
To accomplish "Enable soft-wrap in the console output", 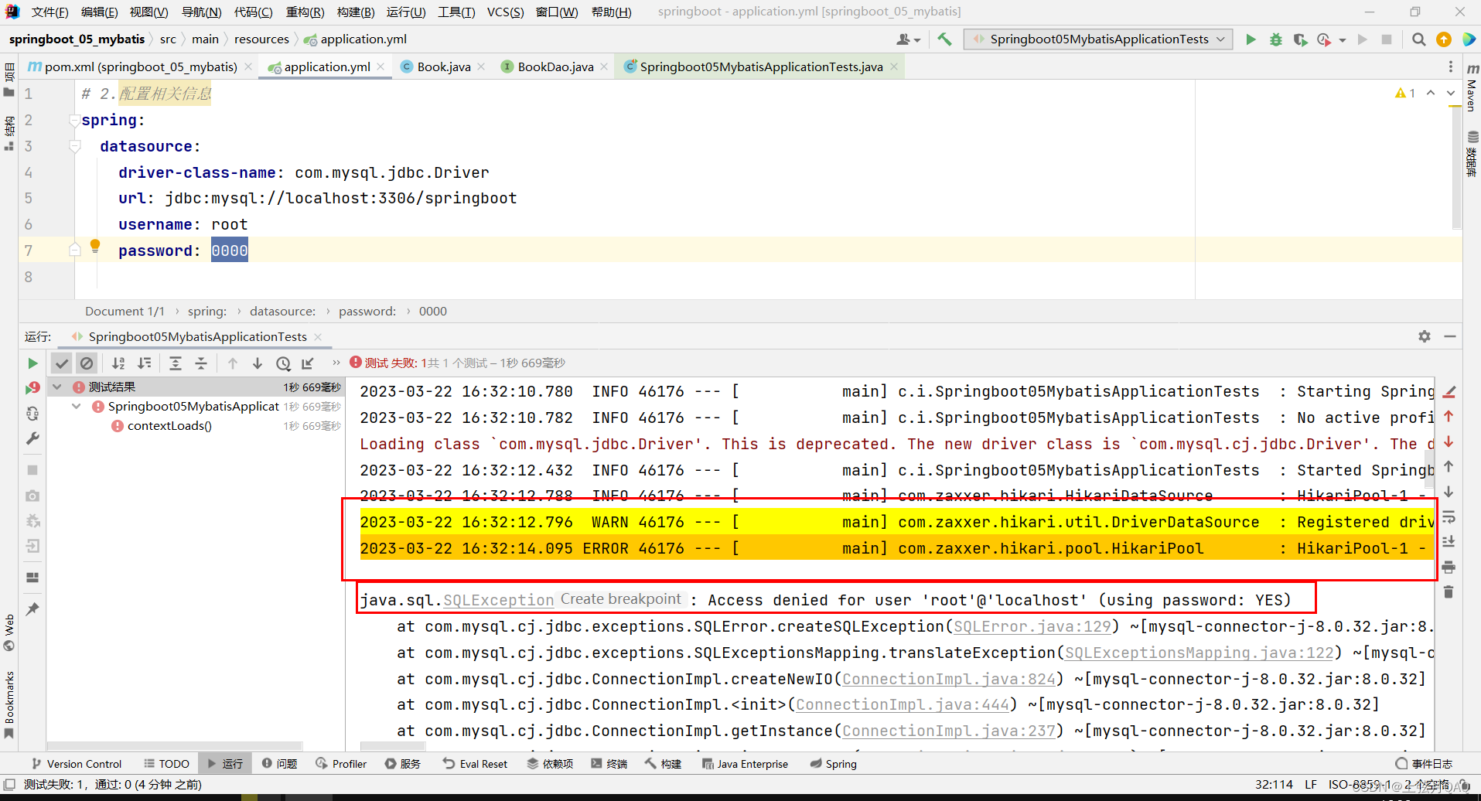I will 1450,516.
